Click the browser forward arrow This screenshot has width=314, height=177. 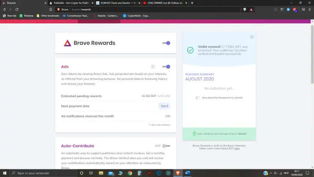(10, 9)
